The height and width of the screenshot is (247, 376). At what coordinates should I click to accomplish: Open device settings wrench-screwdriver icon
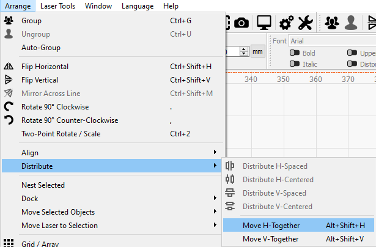click(305, 23)
